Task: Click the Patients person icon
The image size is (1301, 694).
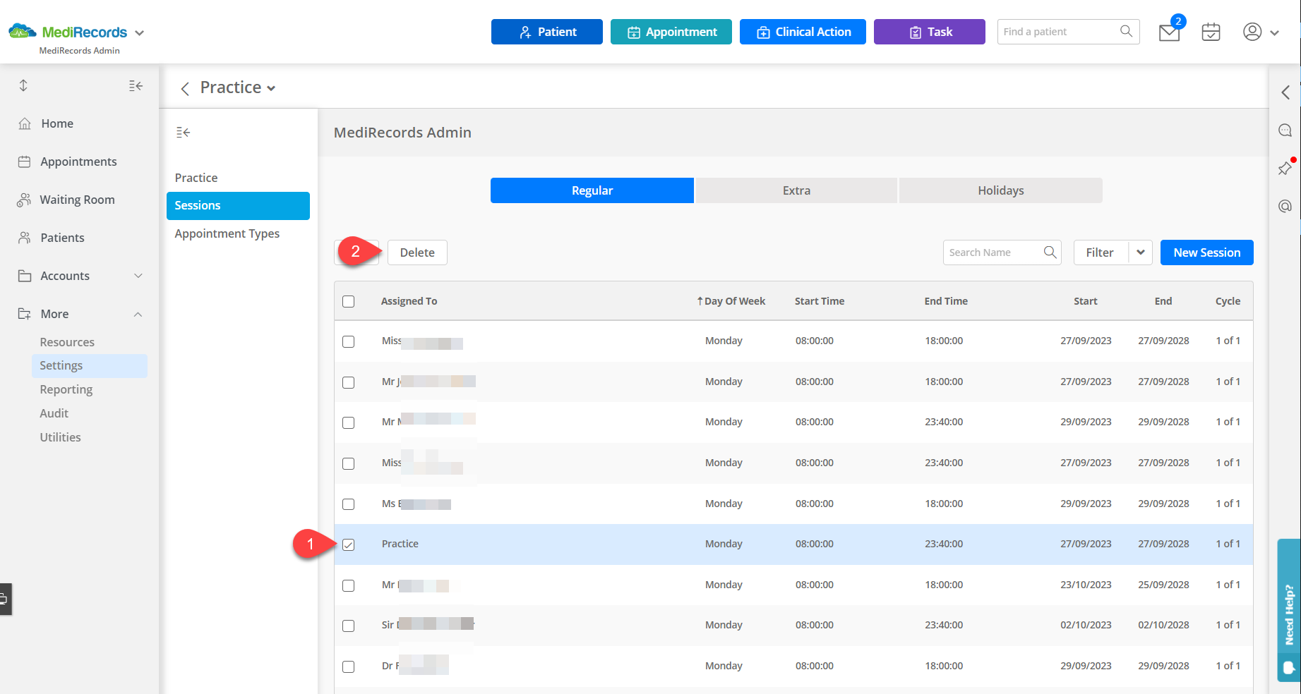Action: click(25, 238)
